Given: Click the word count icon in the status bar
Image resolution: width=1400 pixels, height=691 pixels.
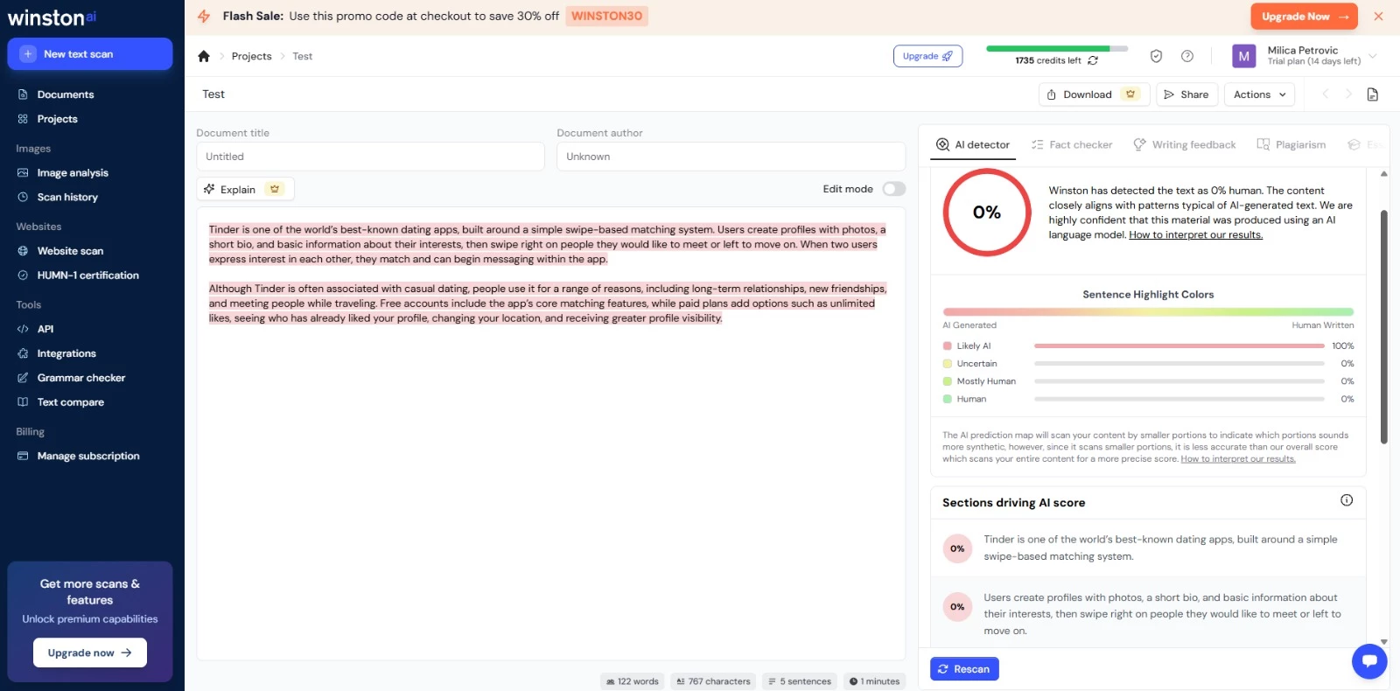Looking at the screenshot, I should [610, 681].
